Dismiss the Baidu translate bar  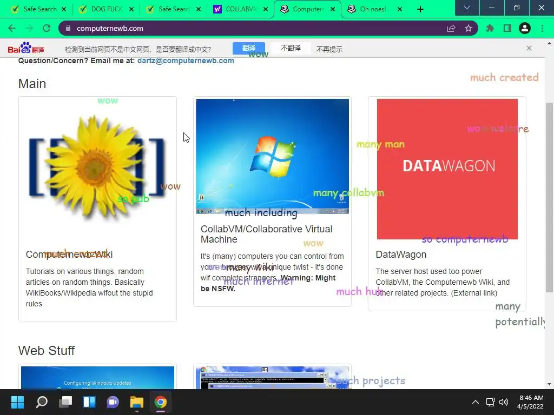529,48
